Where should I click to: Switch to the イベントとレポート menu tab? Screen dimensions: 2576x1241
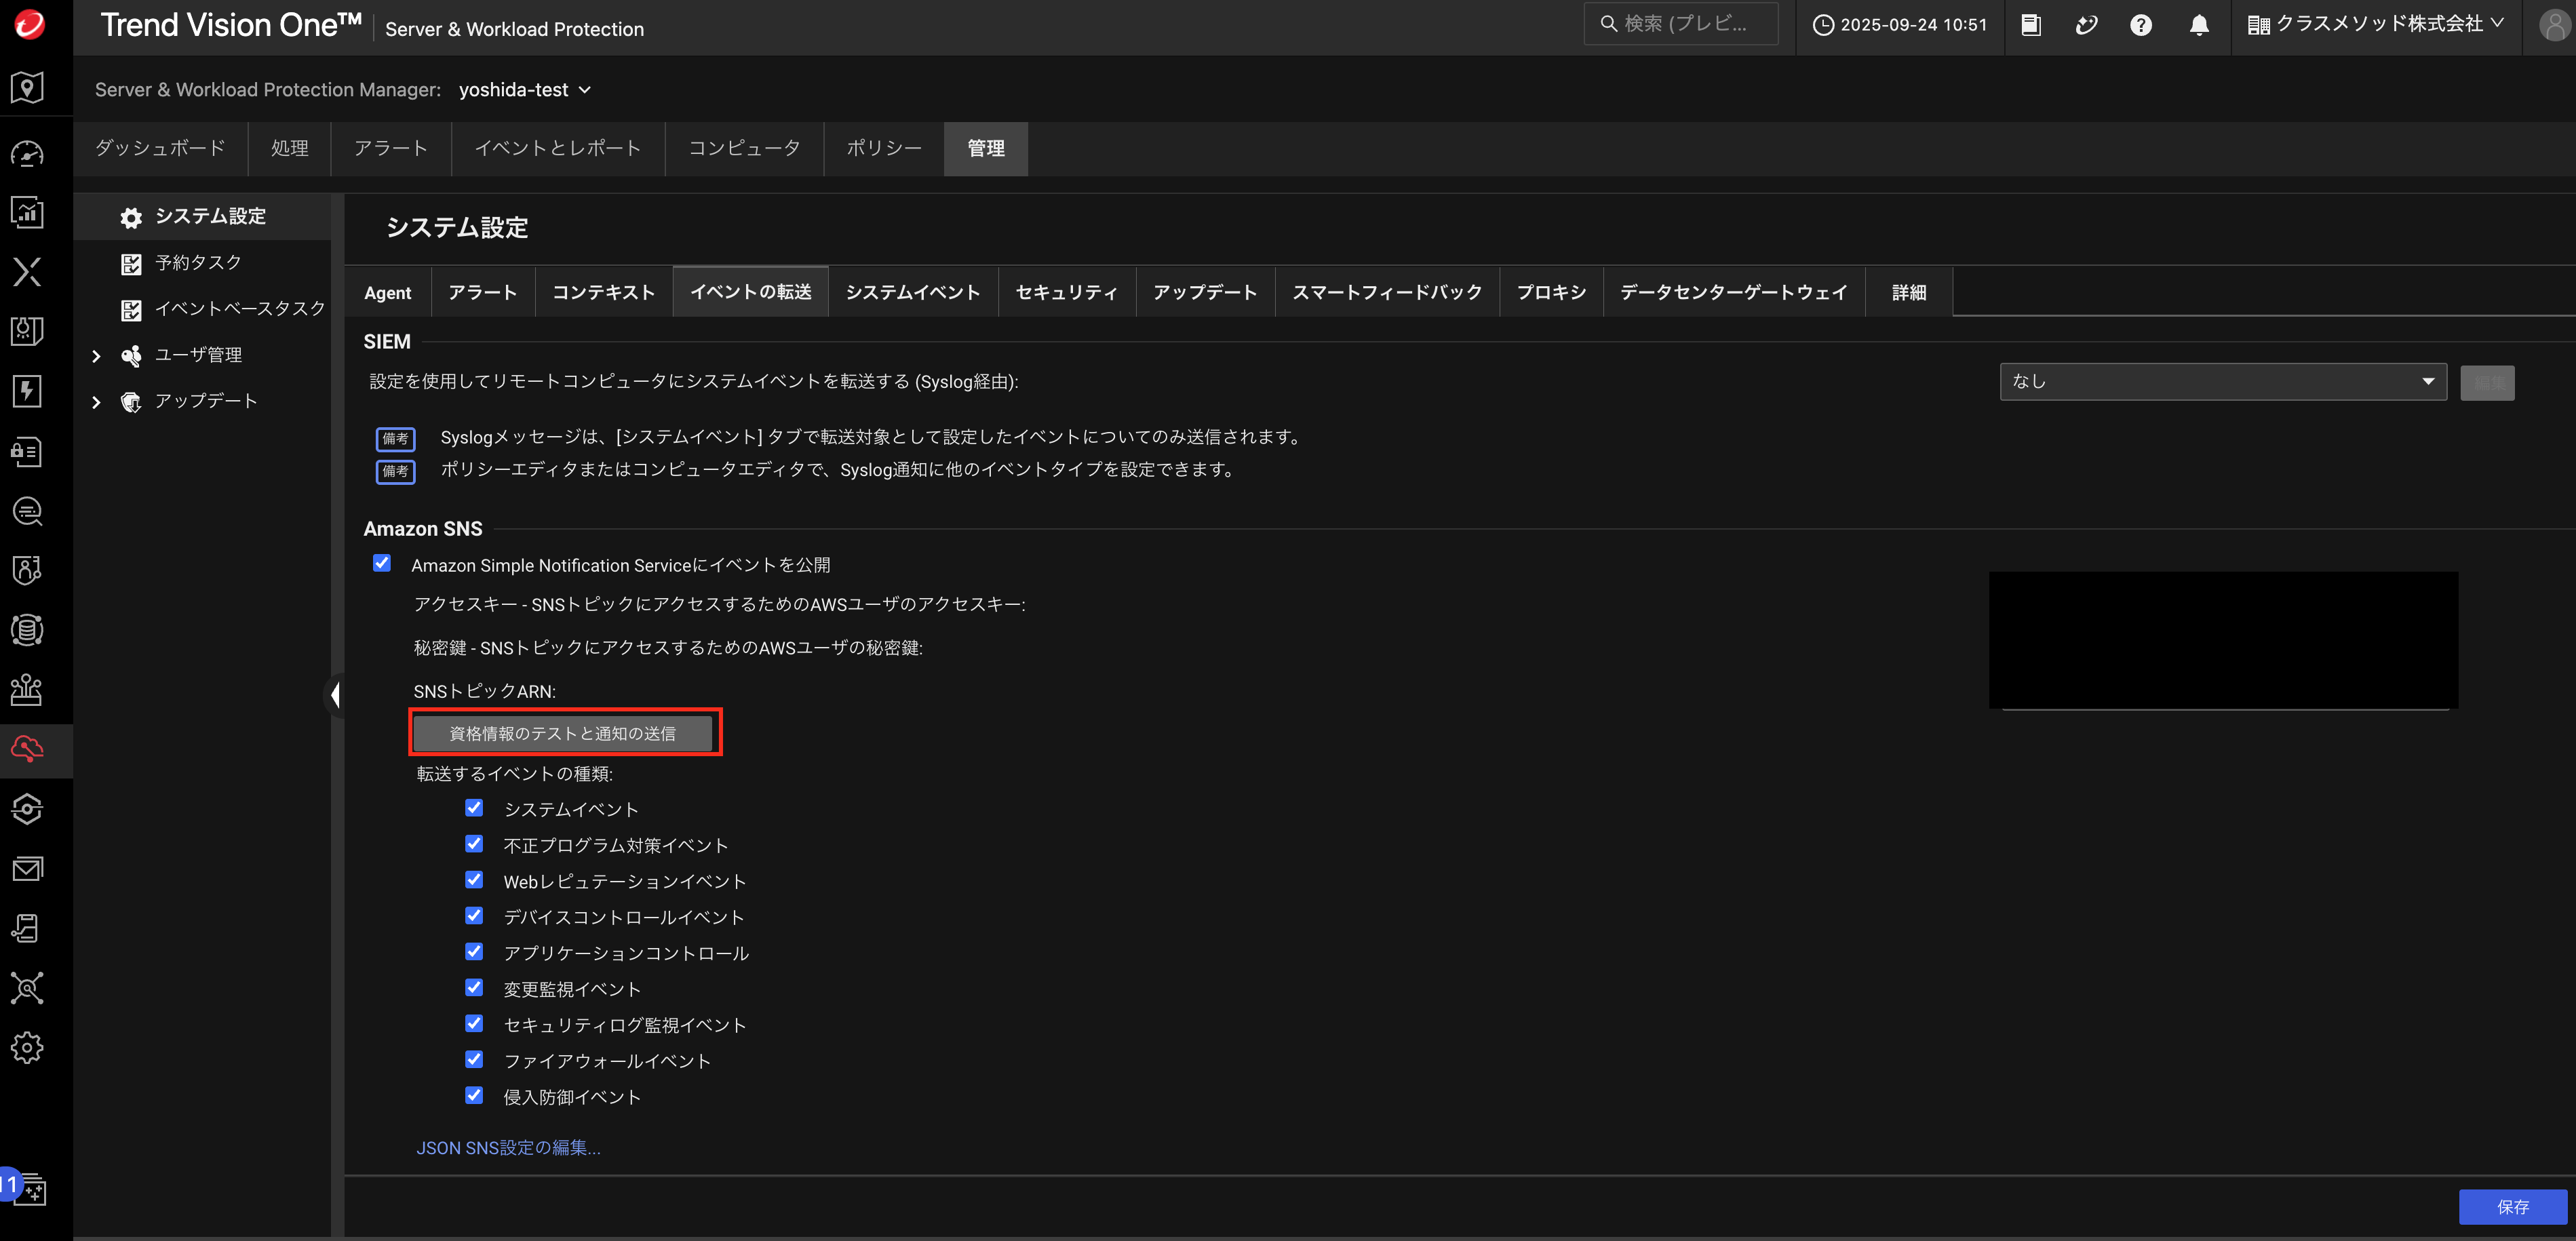[558, 148]
